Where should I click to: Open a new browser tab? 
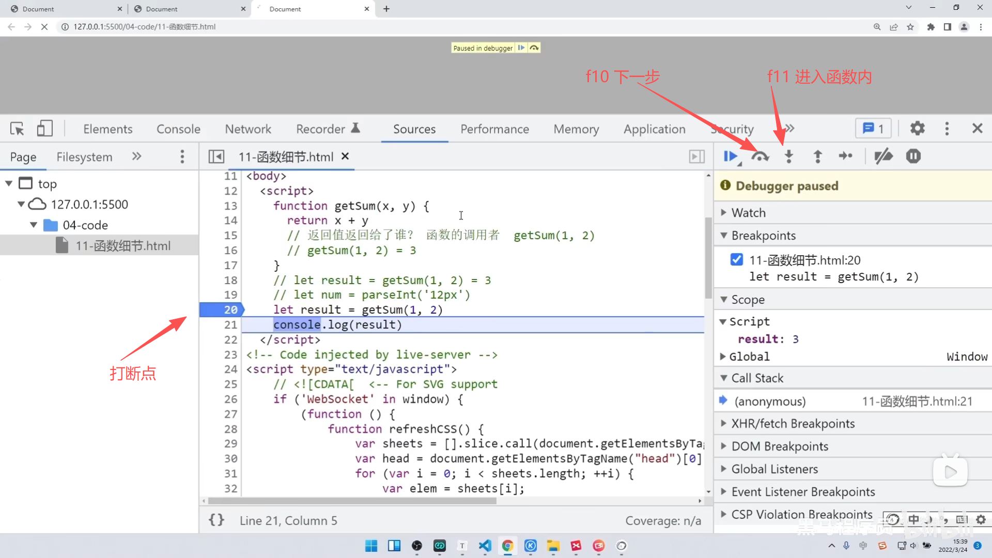[x=386, y=9]
